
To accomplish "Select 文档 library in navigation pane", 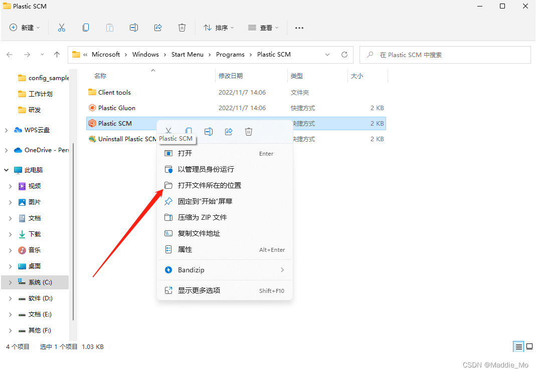I will [x=30, y=218].
